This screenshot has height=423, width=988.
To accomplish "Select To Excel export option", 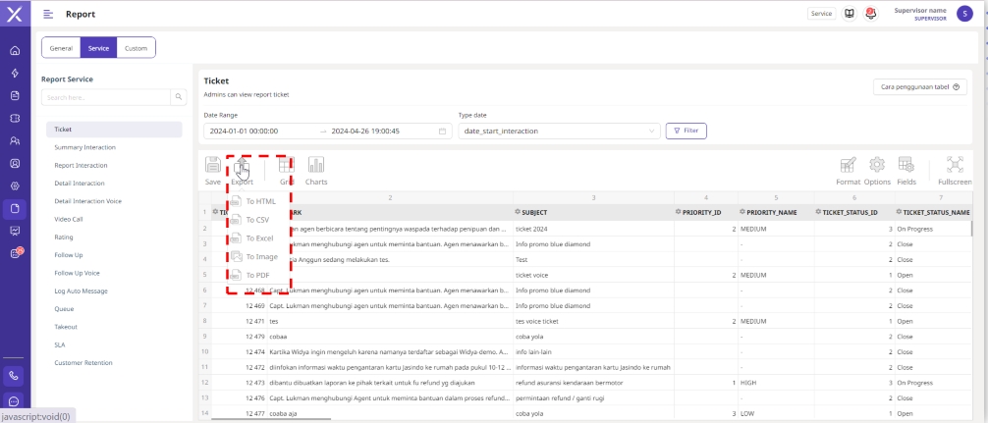I will click(x=259, y=238).
